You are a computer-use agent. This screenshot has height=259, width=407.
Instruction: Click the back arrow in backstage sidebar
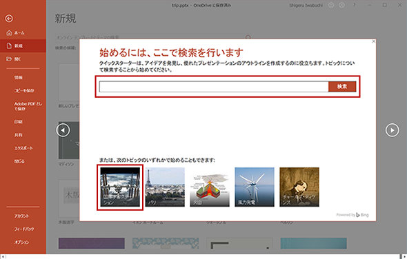click(9, 19)
